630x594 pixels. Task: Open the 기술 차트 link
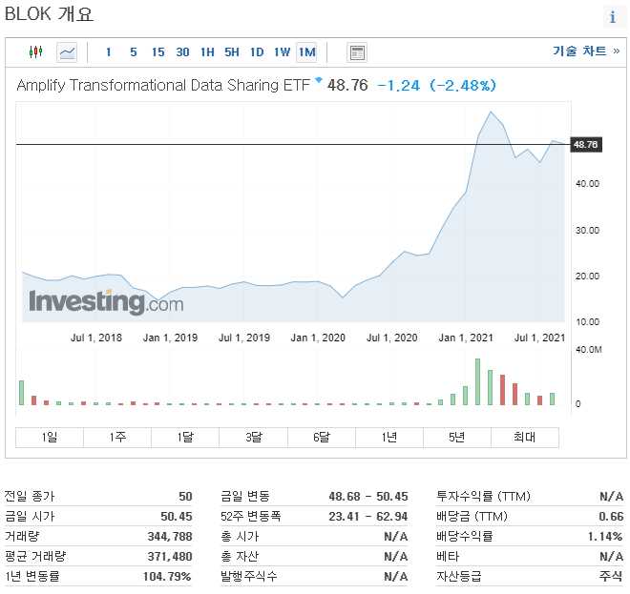tap(586, 51)
